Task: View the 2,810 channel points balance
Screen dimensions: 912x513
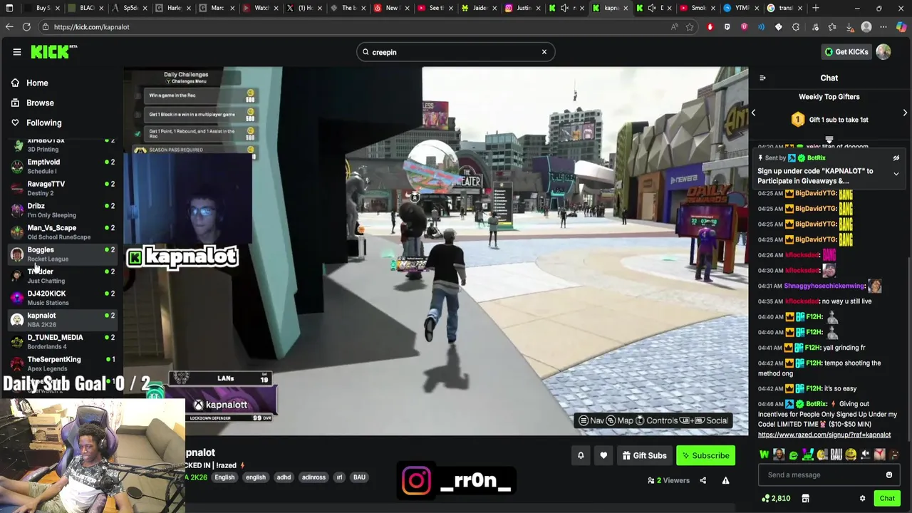Action: pos(776,498)
